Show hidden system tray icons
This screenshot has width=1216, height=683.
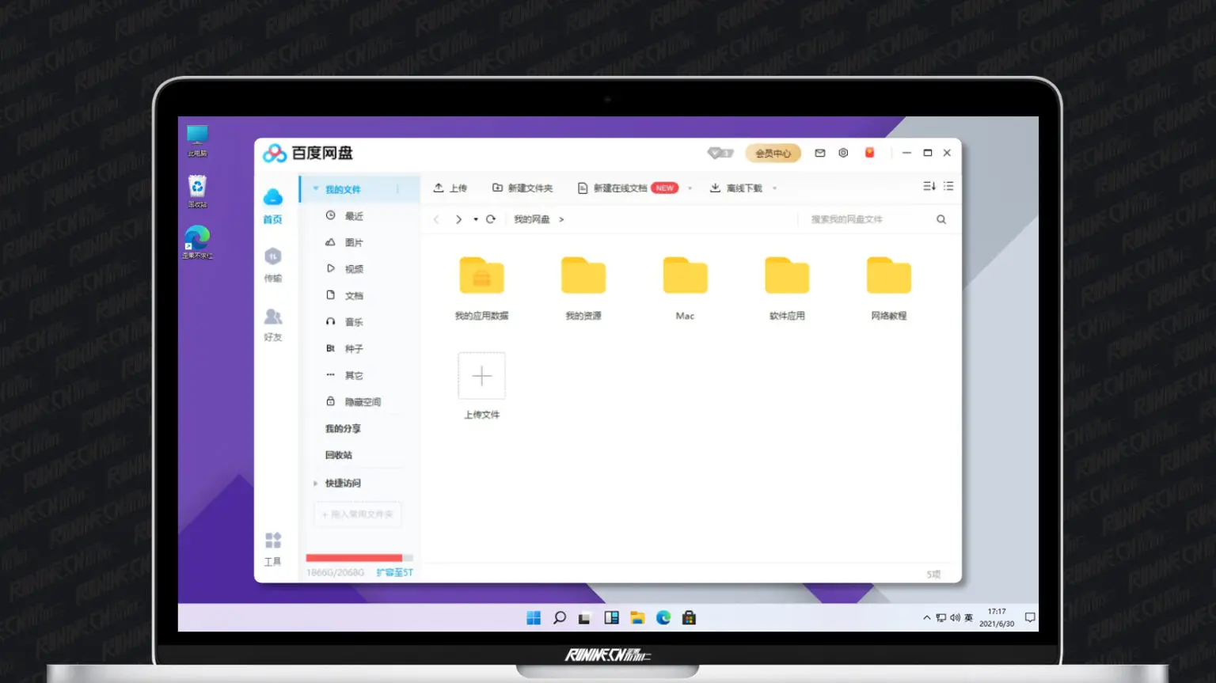coord(927,617)
